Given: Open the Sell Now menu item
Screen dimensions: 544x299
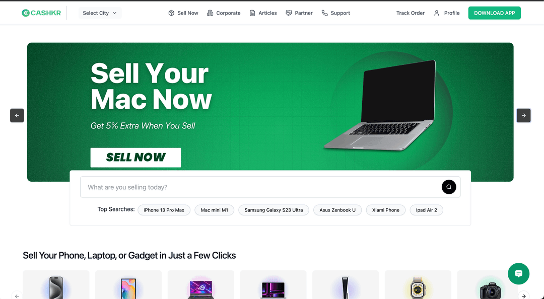Looking at the screenshot, I should coord(183,13).
